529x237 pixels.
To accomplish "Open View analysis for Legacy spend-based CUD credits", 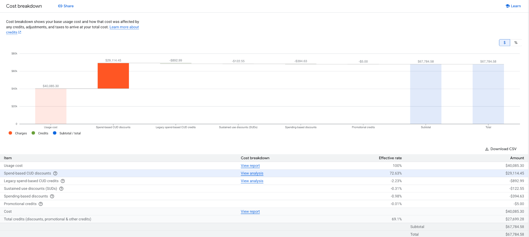I will (252, 181).
